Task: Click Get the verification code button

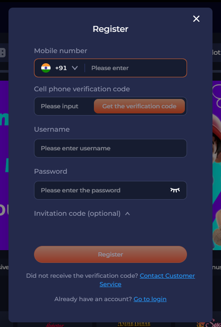Action: pyautogui.click(x=139, y=106)
